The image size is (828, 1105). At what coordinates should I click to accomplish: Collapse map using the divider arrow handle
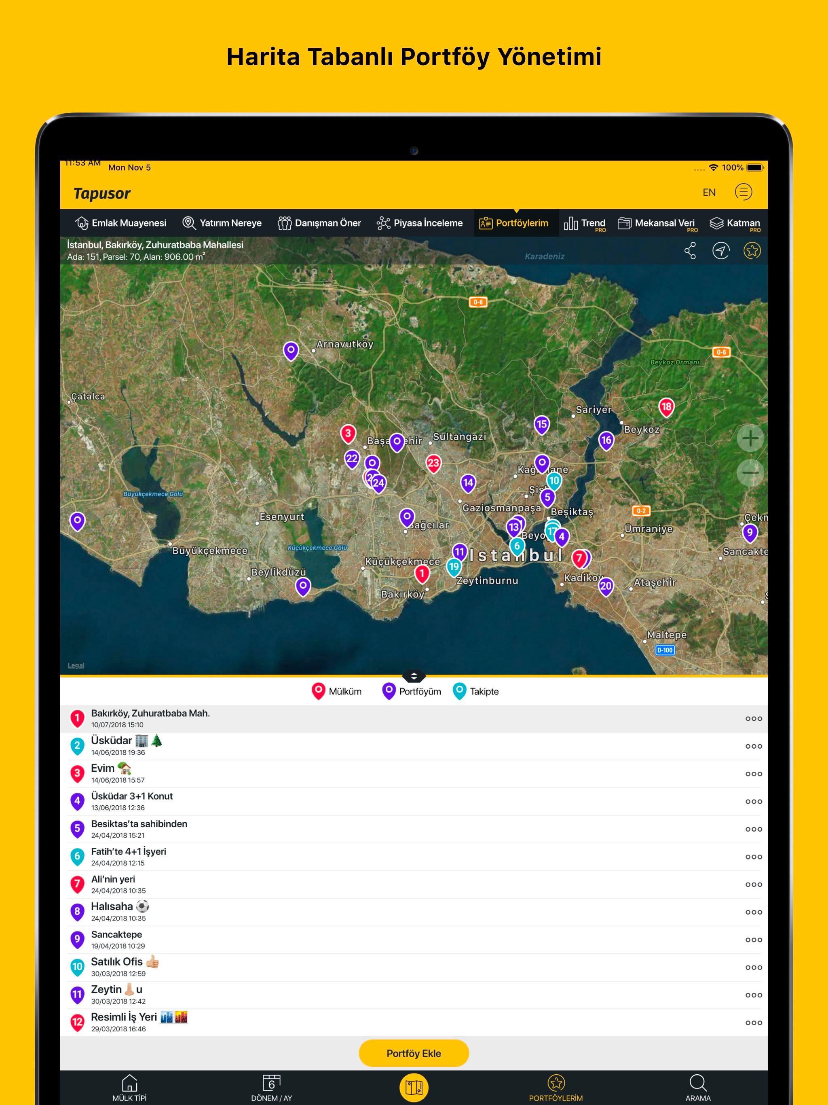pyautogui.click(x=414, y=676)
